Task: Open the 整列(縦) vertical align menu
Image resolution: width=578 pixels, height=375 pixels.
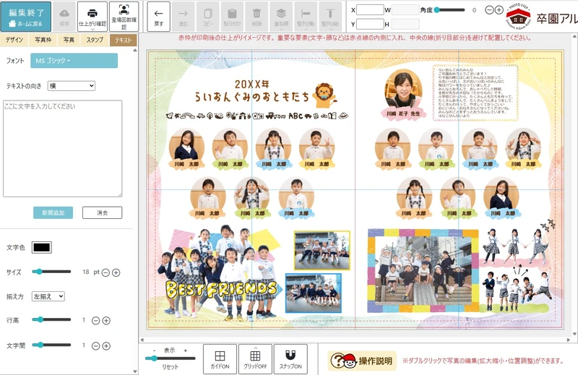Action: 330,17
